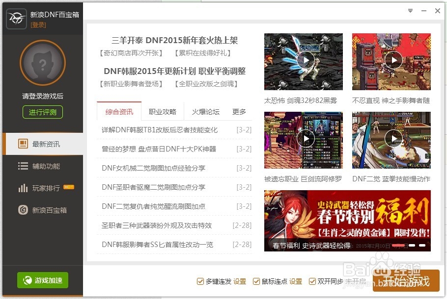Click video caption 太恐怖 剑魂32秒82黑雾
Screen dimensions: 447x299
tap(301, 100)
